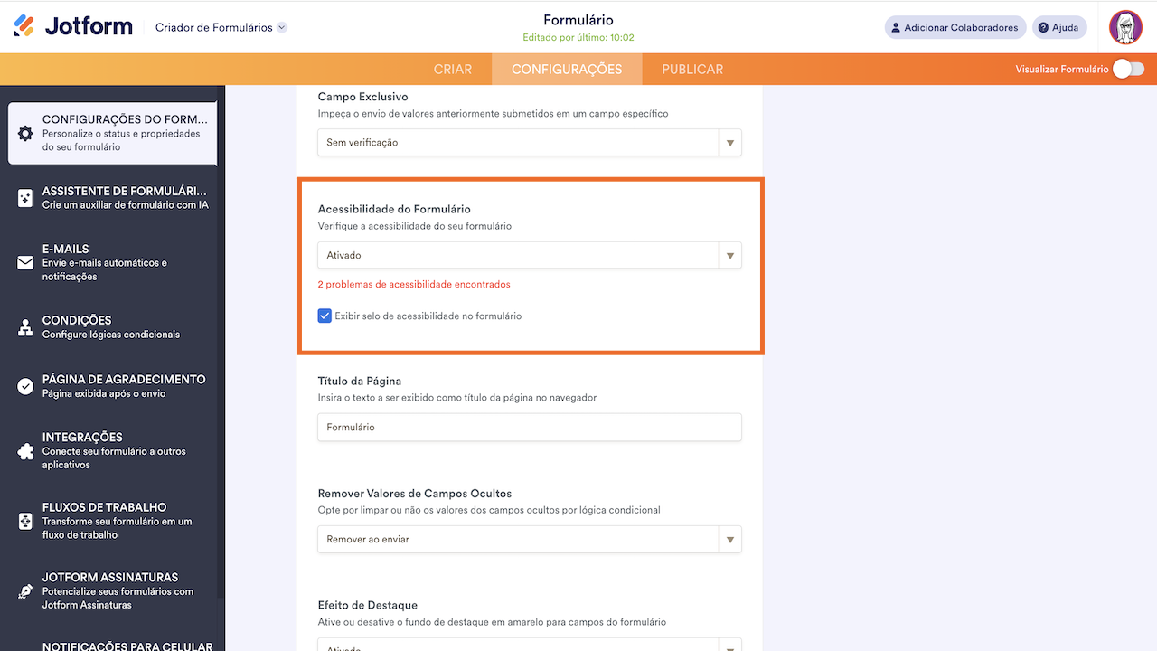The image size is (1157, 651).
Task: Uncheck Exibir selo de acessibilidade checkbox
Action: pyautogui.click(x=325, y=316)
